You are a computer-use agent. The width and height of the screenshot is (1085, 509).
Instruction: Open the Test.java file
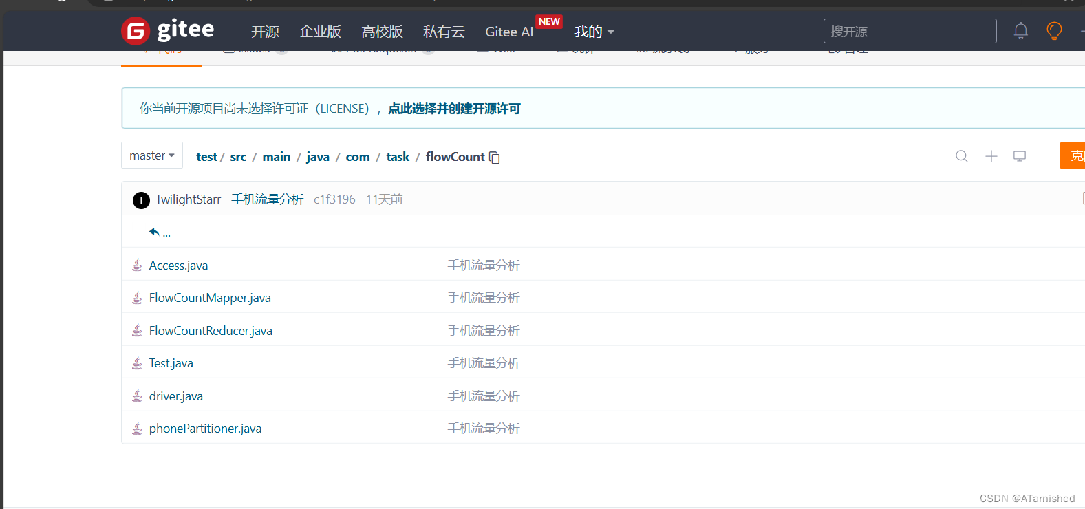tap(171, 363)
